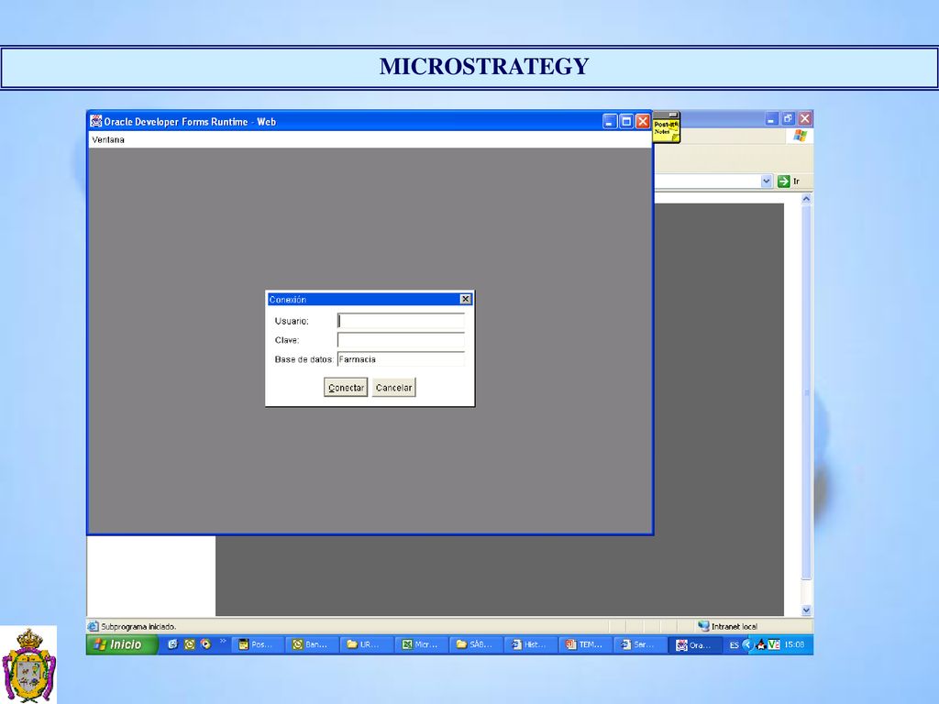Switch to Ora... taskbar item

point(693,644)
